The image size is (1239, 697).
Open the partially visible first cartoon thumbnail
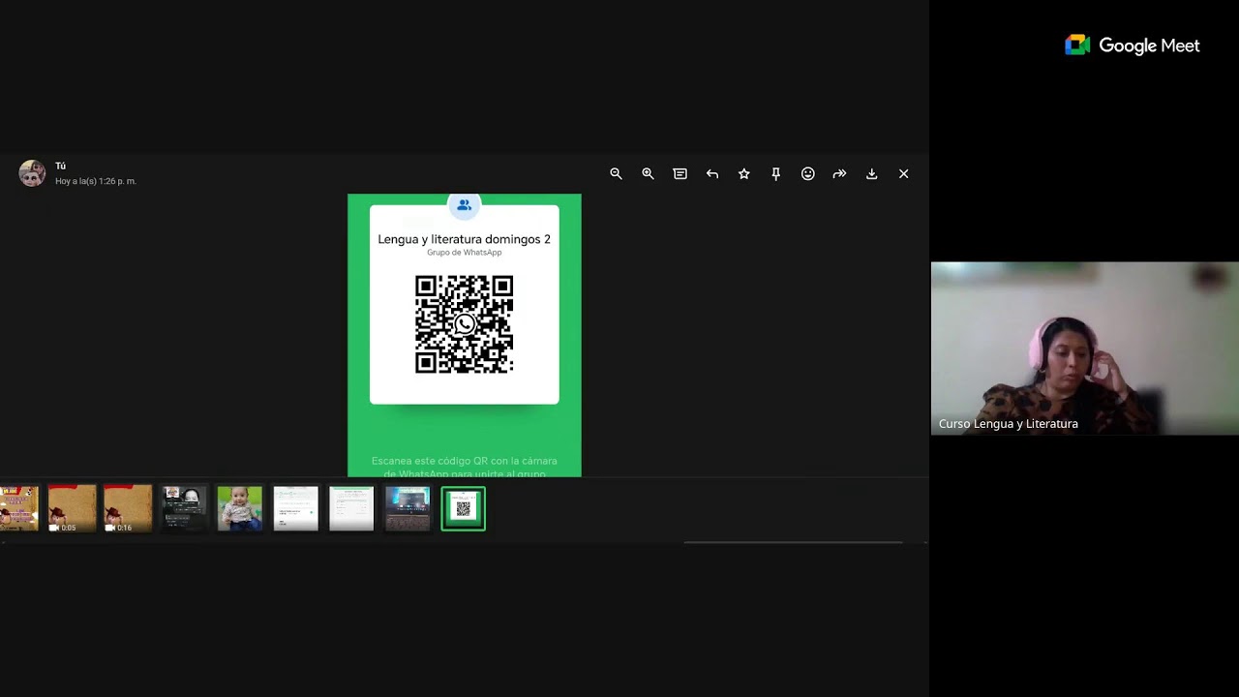(19, 508)
